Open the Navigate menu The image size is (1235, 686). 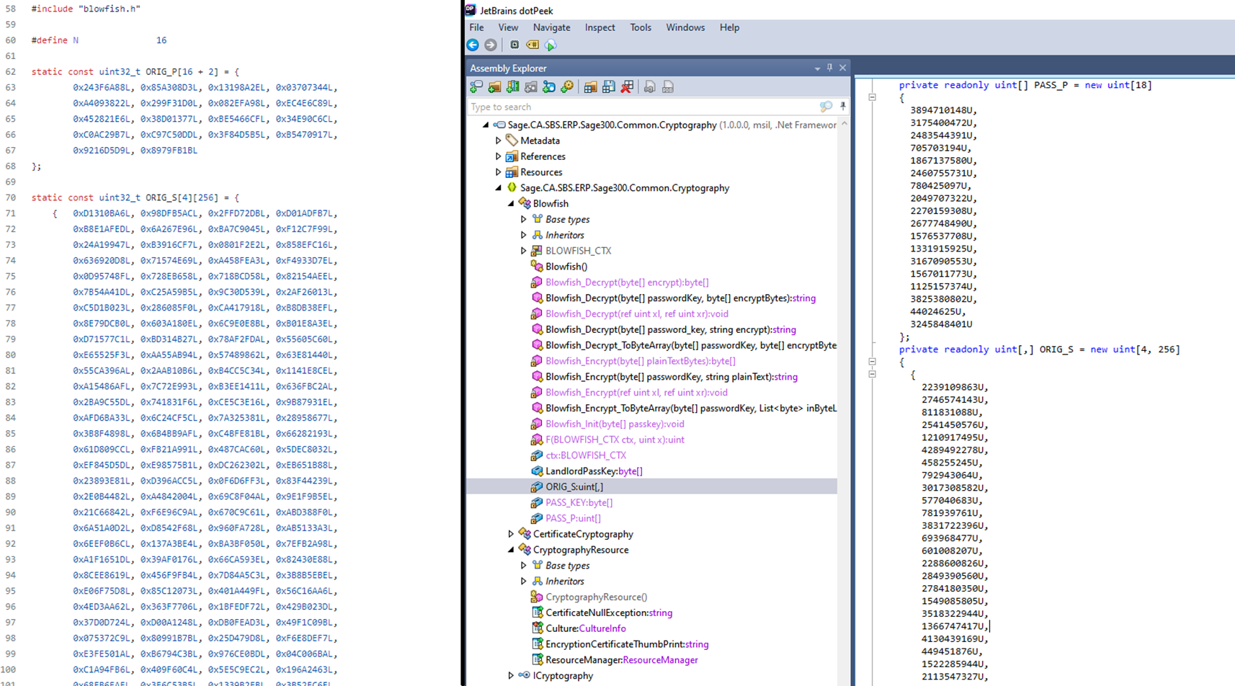tap(551, 27)
